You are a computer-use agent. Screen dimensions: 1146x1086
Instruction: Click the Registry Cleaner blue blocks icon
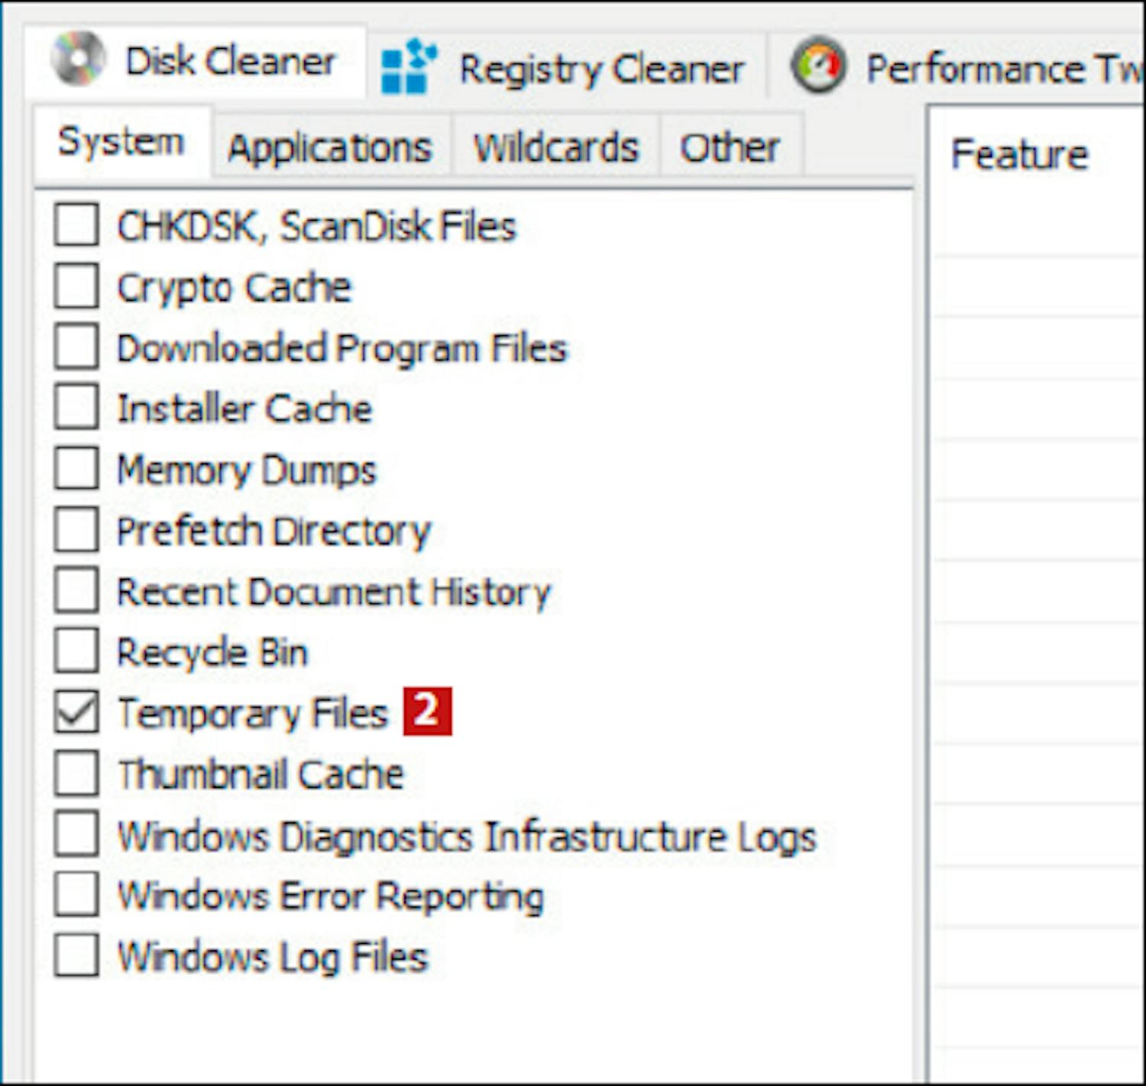pyautogui.click(x=408, y=67)
